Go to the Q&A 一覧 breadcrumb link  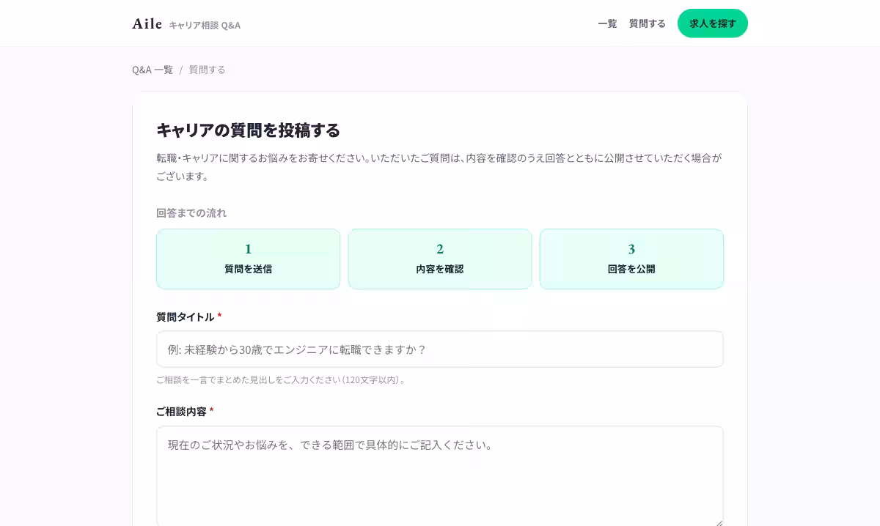tap(153, 70)
